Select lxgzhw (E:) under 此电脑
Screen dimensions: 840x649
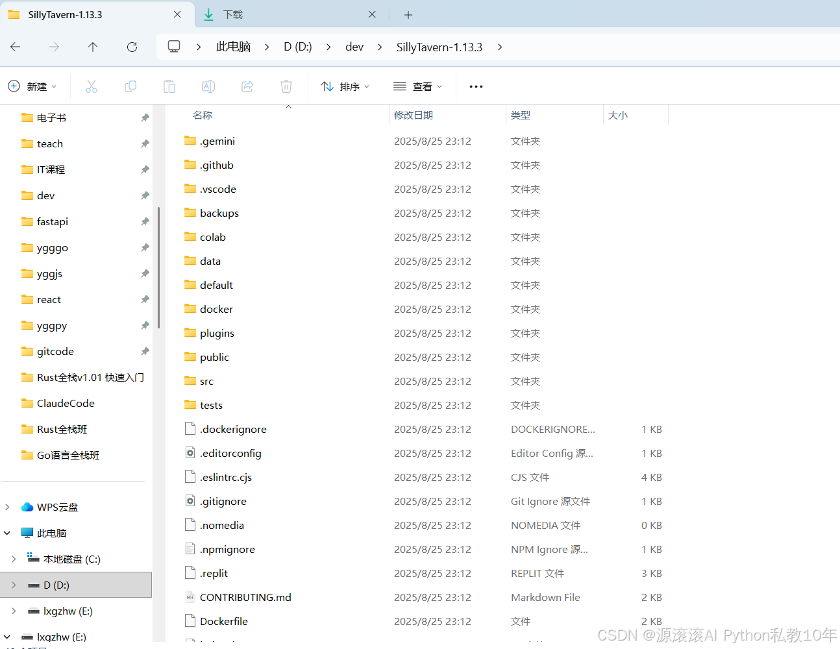[x=68, y=611]
